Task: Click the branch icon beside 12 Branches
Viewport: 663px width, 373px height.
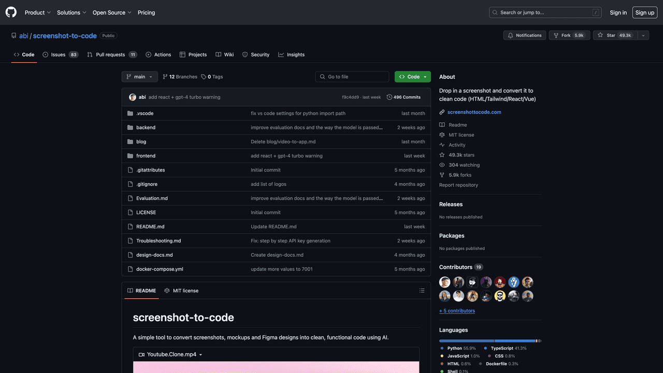Action: 165,77
